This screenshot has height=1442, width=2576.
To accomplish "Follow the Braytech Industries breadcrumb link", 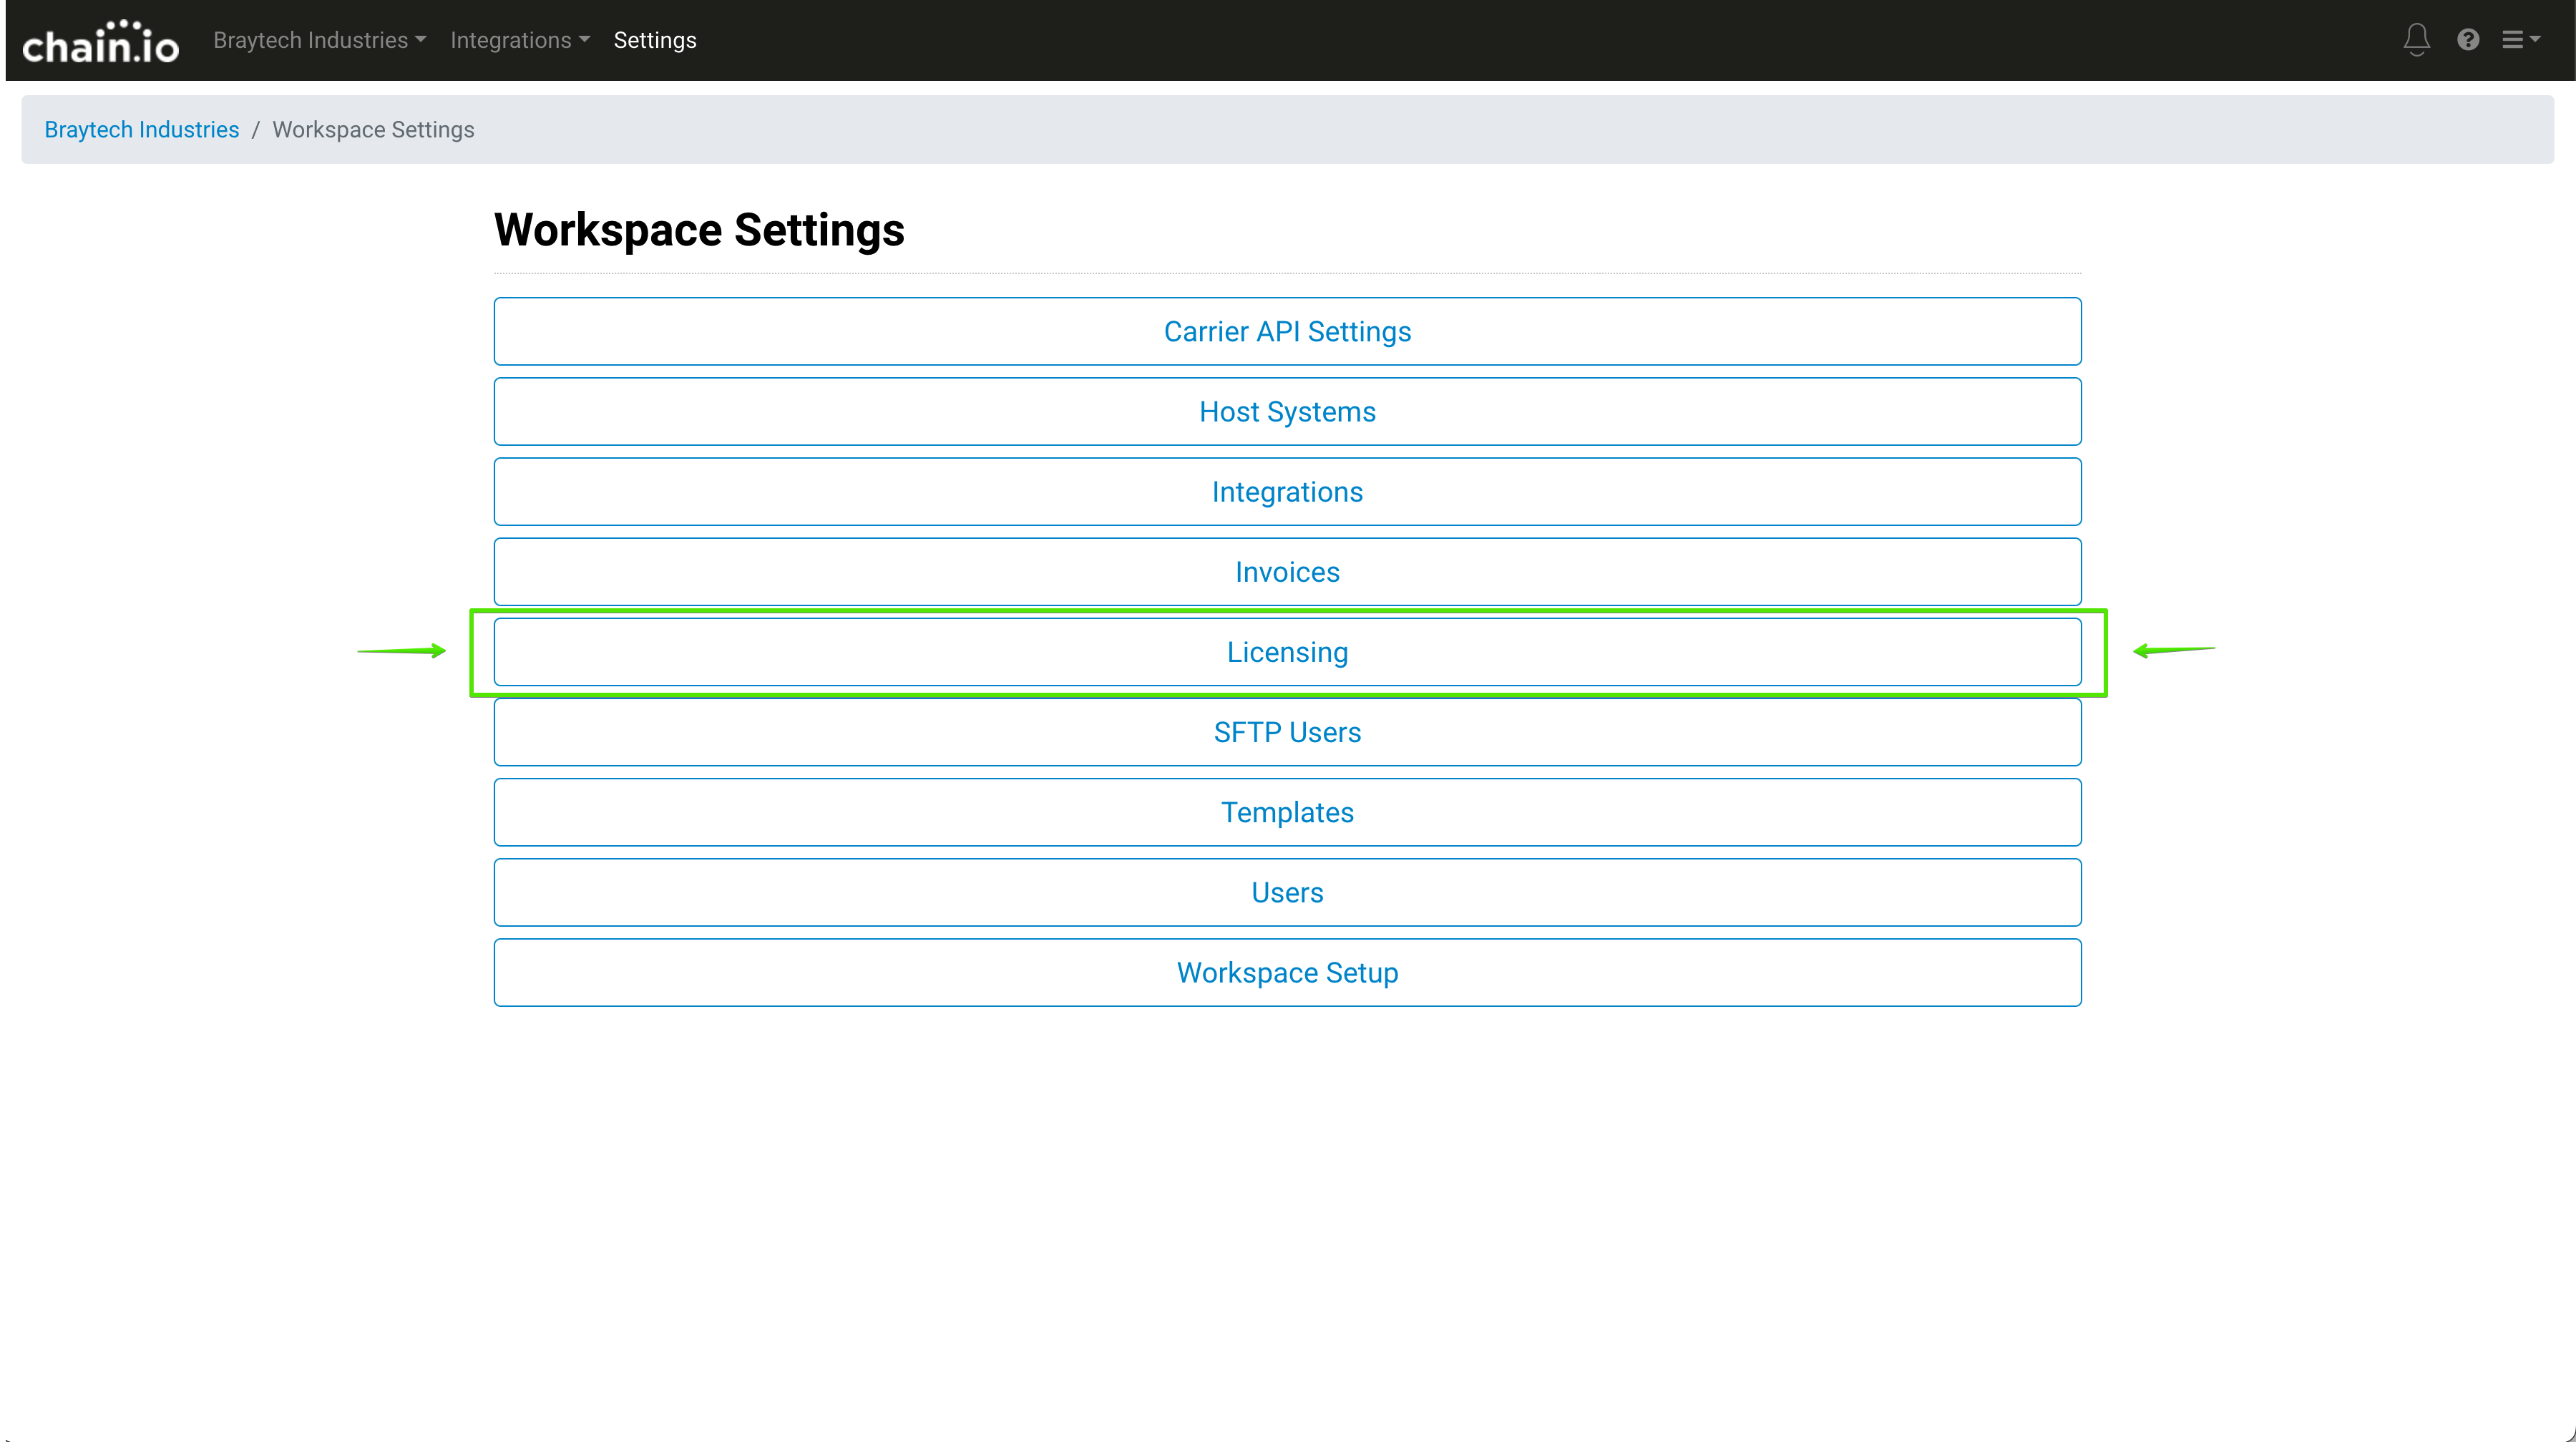I will [141, 130].
